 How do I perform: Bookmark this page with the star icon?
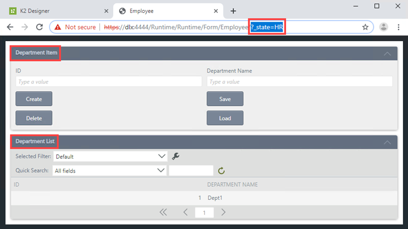(365, 27)
